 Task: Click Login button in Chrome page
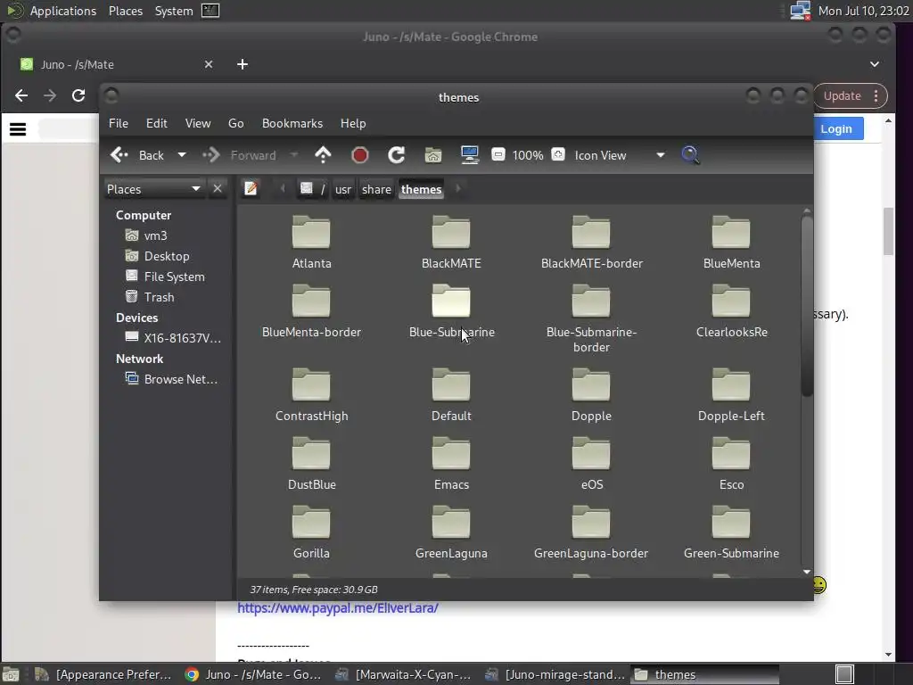pyautogui.click(x=836, y=128)
